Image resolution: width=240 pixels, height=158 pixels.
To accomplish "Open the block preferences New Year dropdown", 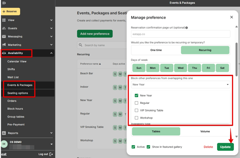I will coord(181,85).
